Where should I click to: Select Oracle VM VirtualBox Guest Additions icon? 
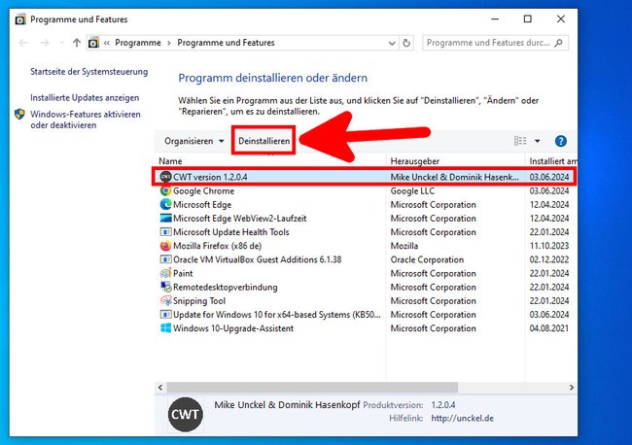pos(165,259)
